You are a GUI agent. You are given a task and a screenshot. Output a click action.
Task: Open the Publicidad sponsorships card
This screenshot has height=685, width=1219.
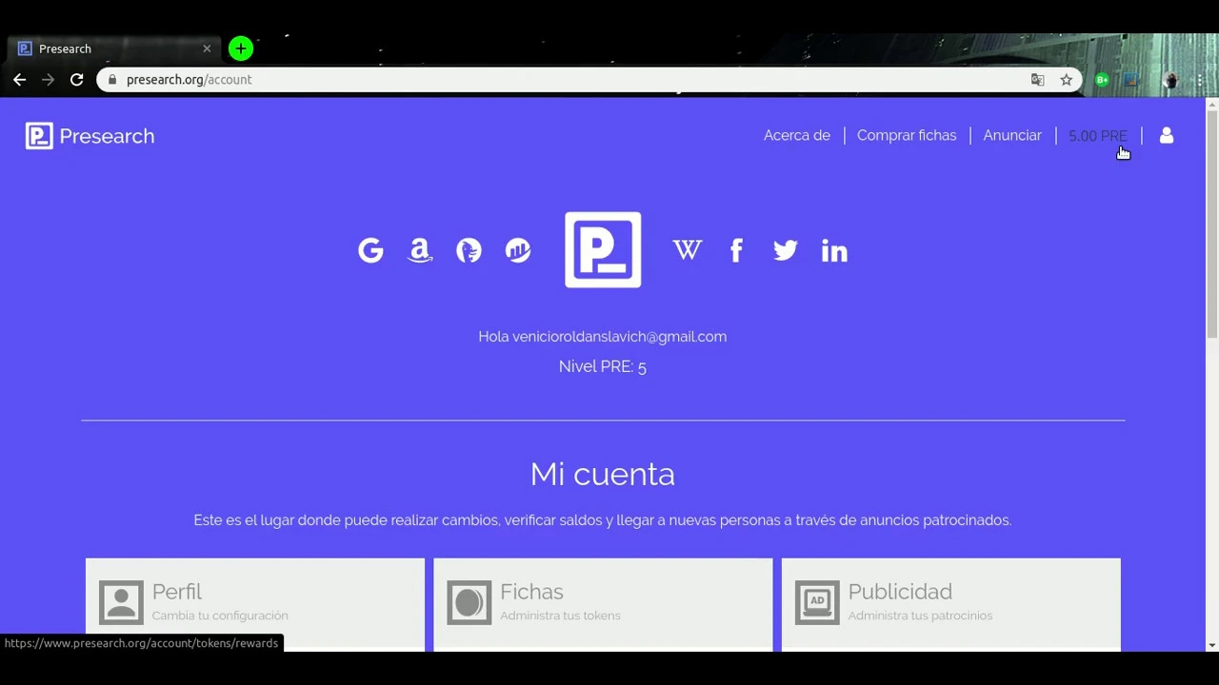tap(950, 604)
